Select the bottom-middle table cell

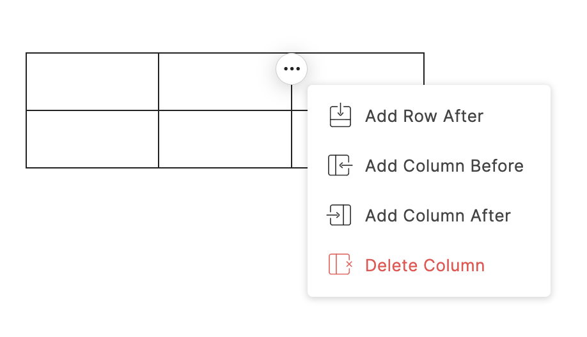tap(224, 139)
